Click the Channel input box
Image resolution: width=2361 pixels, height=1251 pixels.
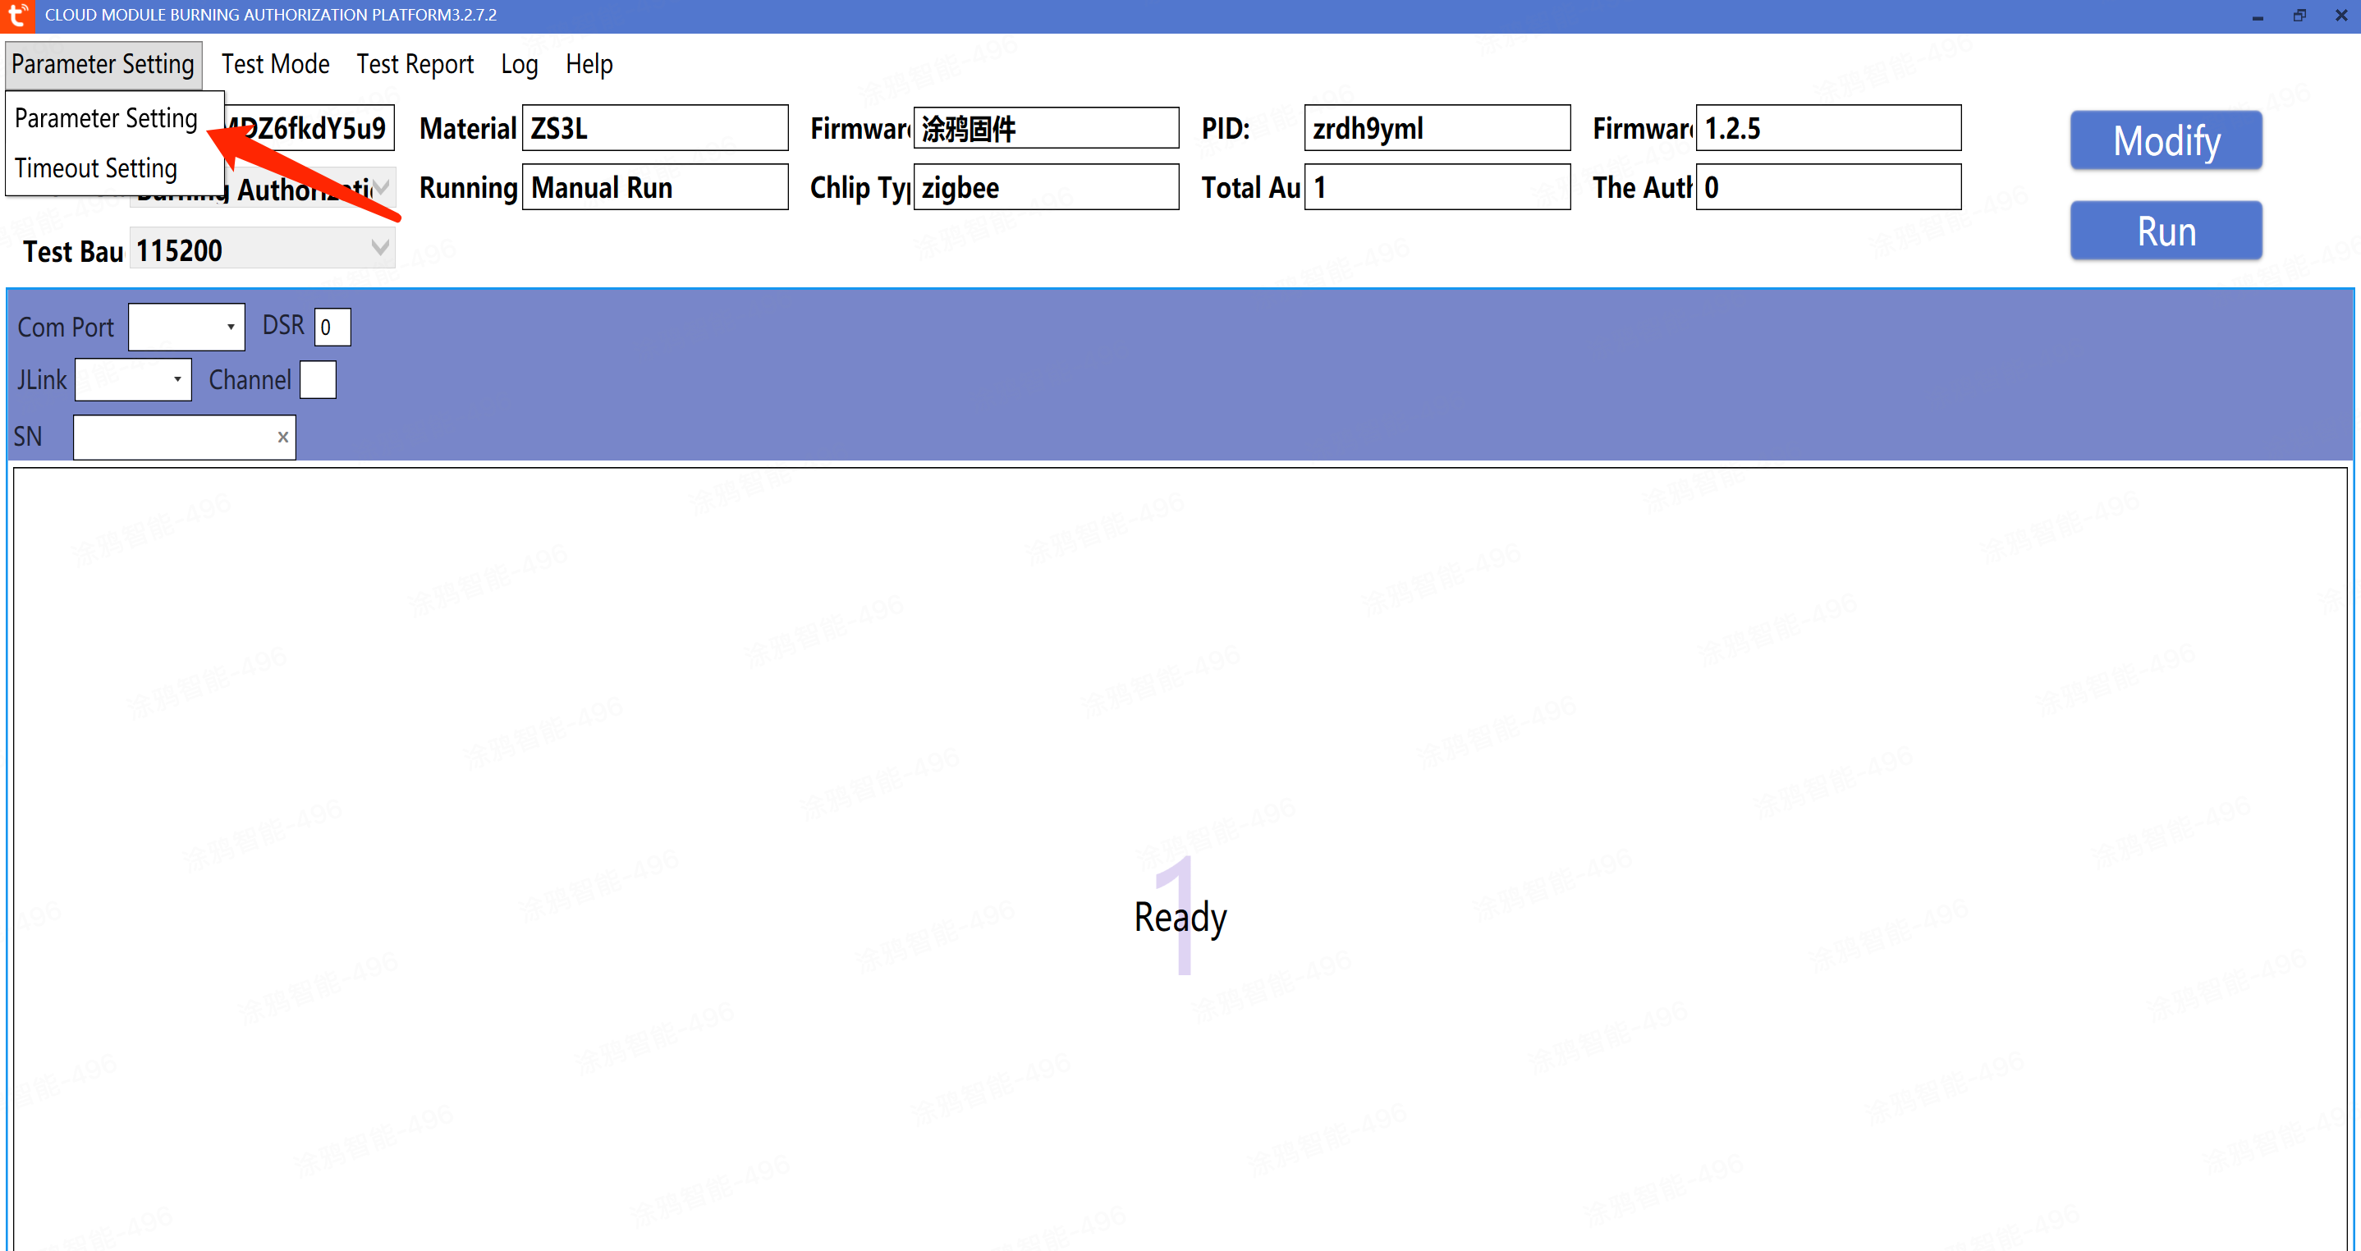tap(318, 379)
